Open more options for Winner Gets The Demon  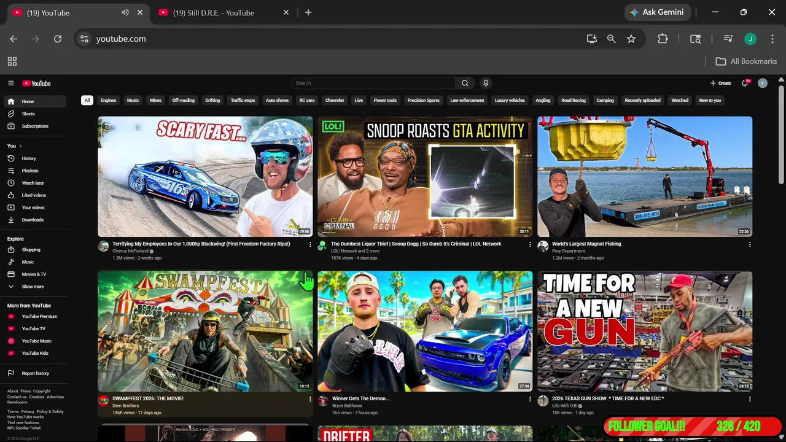[x=530, y=399]
